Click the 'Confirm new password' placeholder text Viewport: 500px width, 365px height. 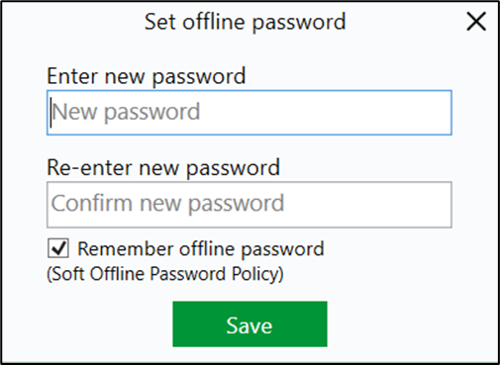pyautogui.click(x=167, y=204)
